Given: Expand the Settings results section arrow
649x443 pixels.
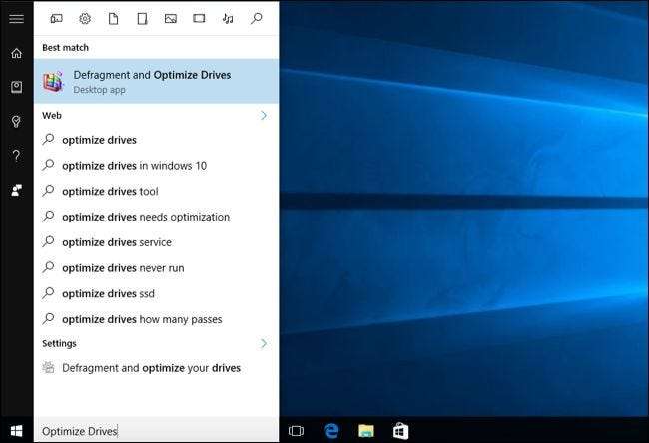Looking at the screenshot, I should pyautogui.click(x=264, y=343).
